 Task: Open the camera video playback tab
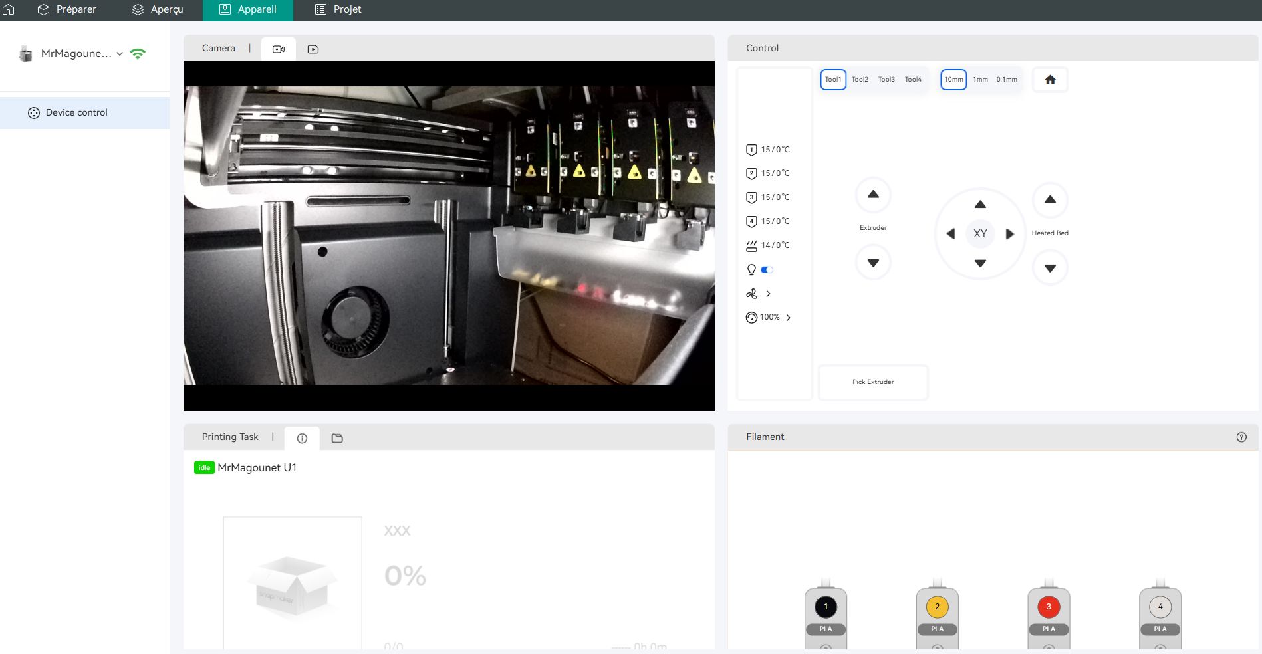click(313, 49)
